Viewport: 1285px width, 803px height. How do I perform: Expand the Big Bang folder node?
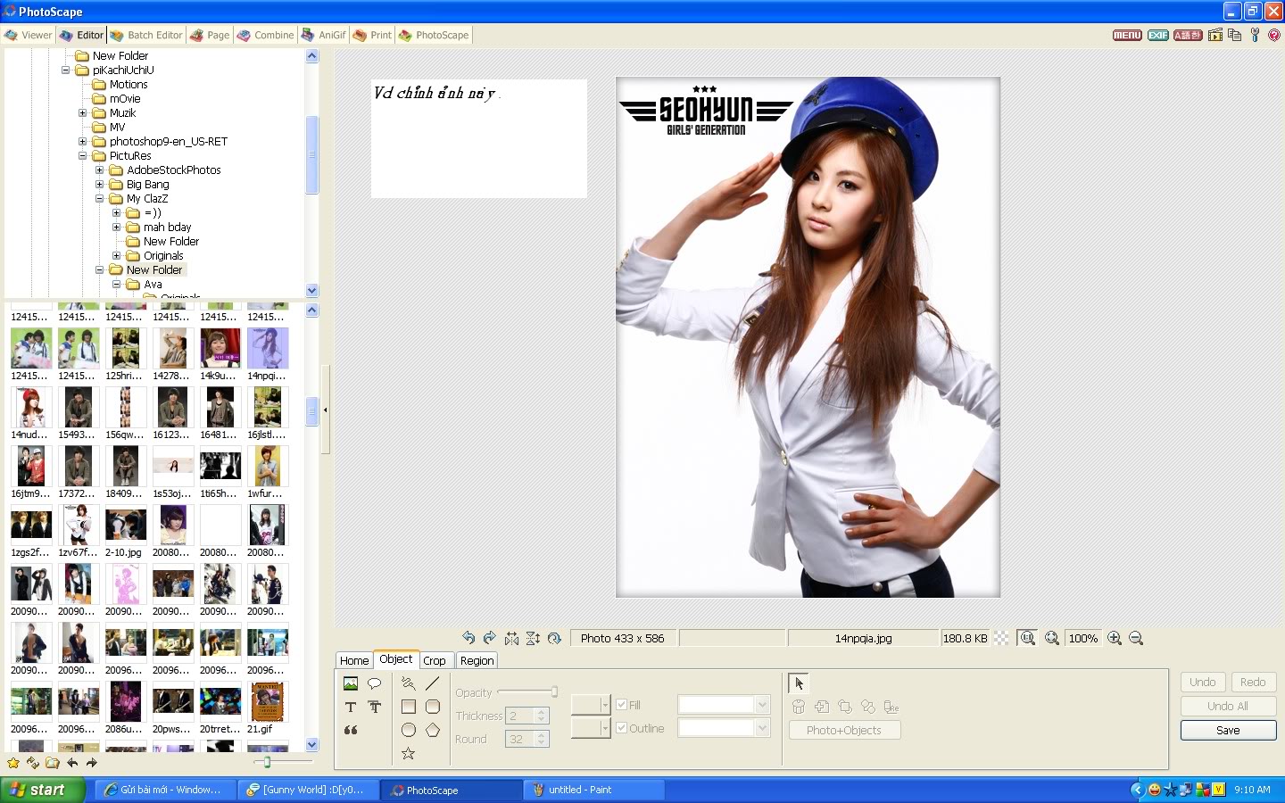(100, 184)
